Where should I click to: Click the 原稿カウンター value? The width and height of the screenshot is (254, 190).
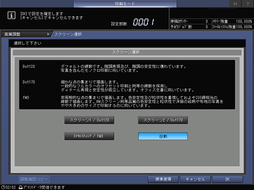(207, 22)
